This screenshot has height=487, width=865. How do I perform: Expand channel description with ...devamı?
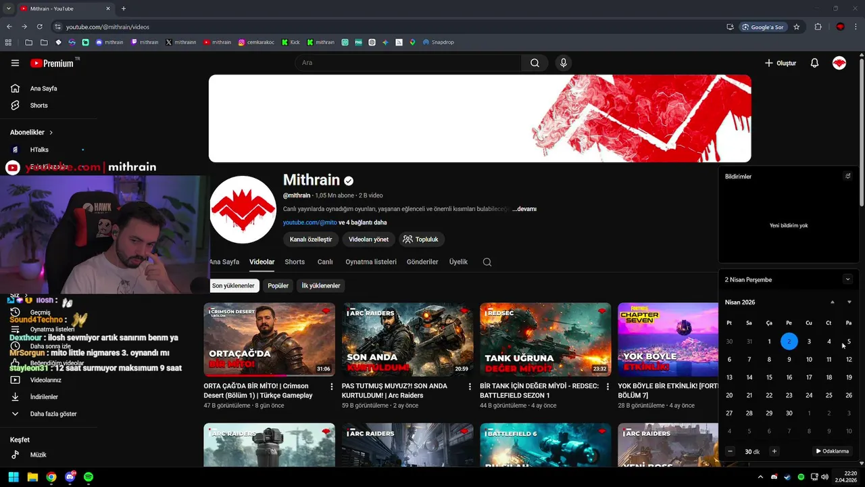[524, 209]
